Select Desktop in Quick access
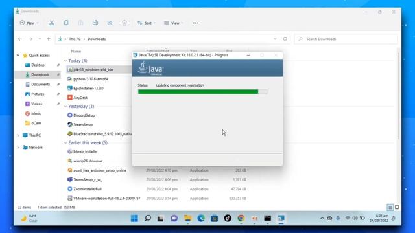Viewport: 415px width, 233px height. pyautogui.click(x=38, y=65)
